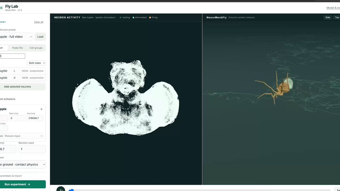Viewport: 340px width, 191px height.
Task: Switch to Paste IDs tab
Action: pos(17,48)
